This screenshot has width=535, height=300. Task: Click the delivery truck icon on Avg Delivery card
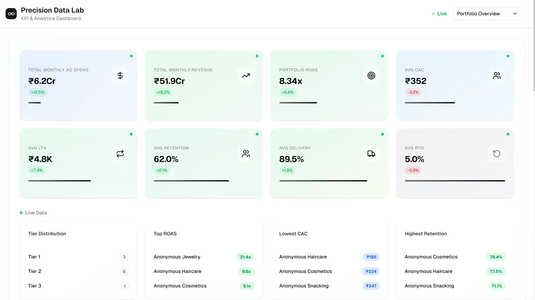click(371, 154)
